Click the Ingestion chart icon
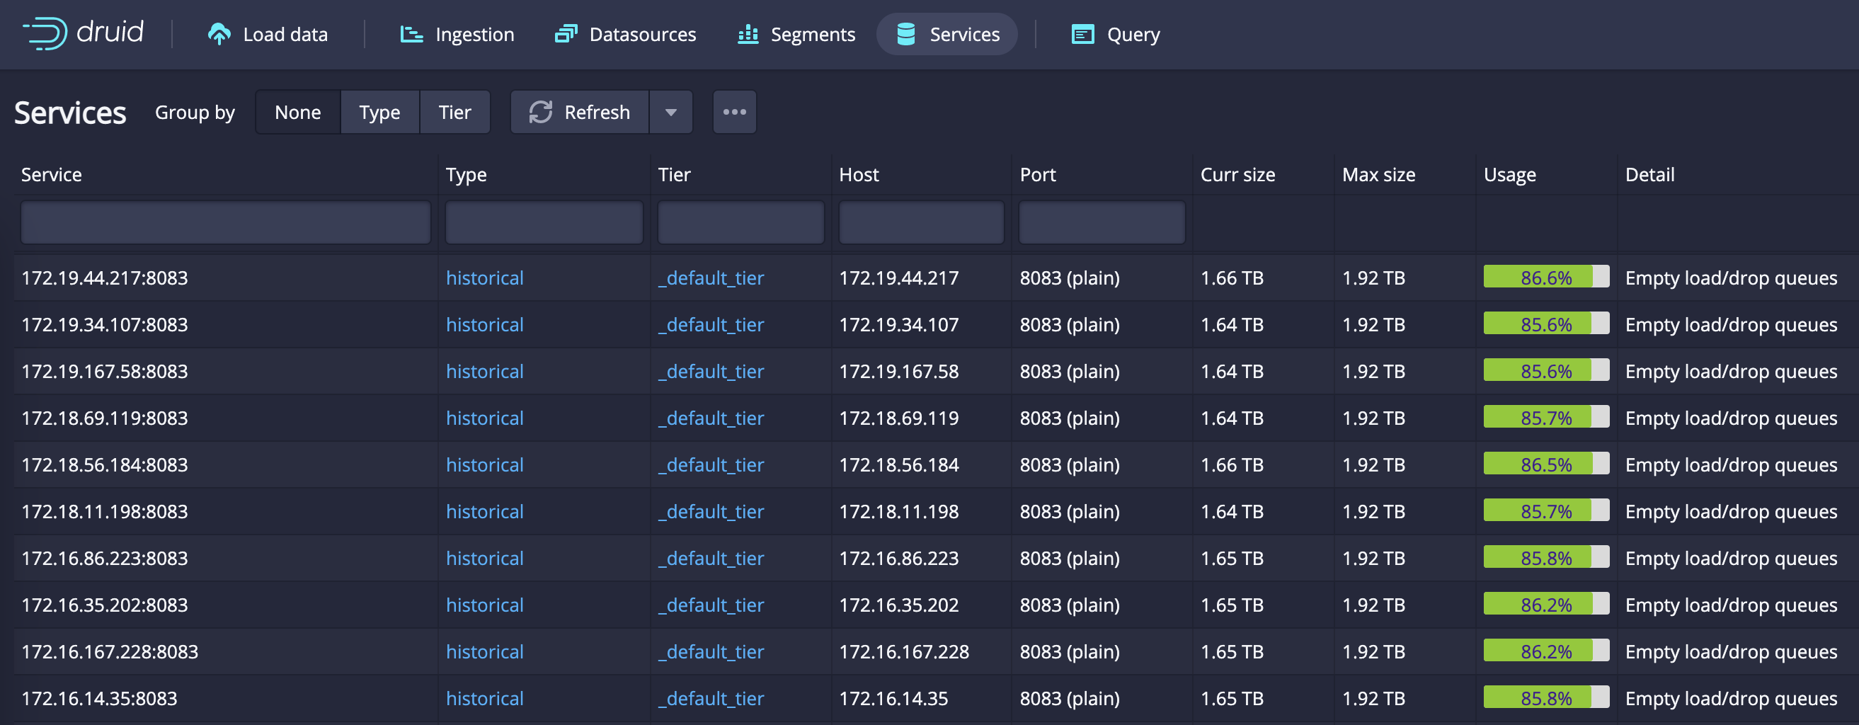 411,34
